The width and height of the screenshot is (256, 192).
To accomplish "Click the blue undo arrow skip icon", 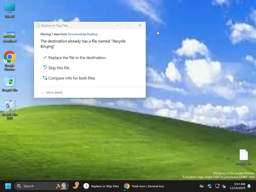I will click(x=45, y=67).
